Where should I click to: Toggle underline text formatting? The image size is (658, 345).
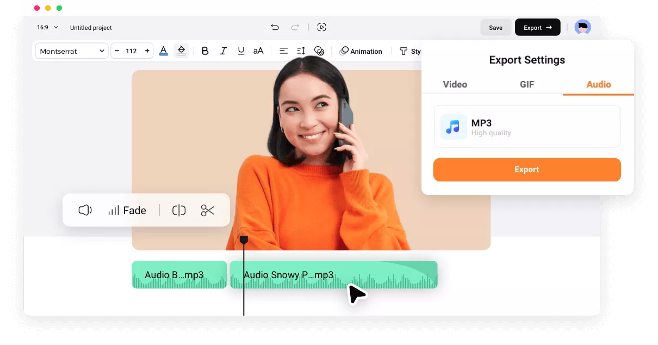tap(241, 51)
